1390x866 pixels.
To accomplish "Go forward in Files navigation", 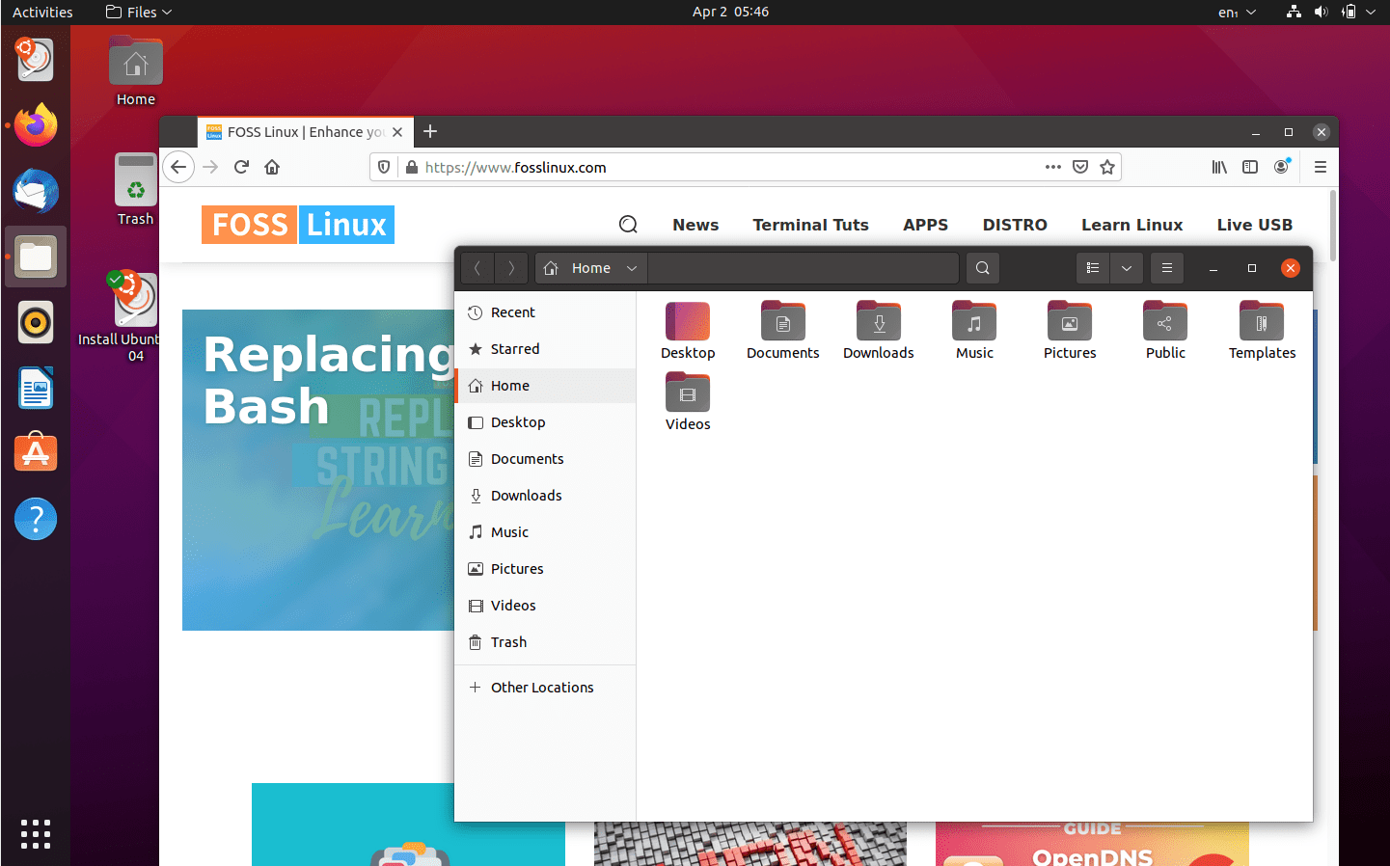I will 511,268.
